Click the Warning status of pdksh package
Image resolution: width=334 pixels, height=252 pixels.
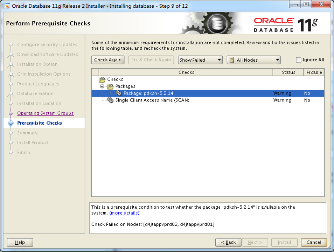tap(282, 93)
